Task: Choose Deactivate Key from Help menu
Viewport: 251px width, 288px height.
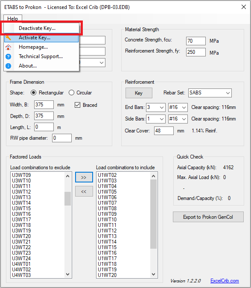Action: (x=42, y=28)
